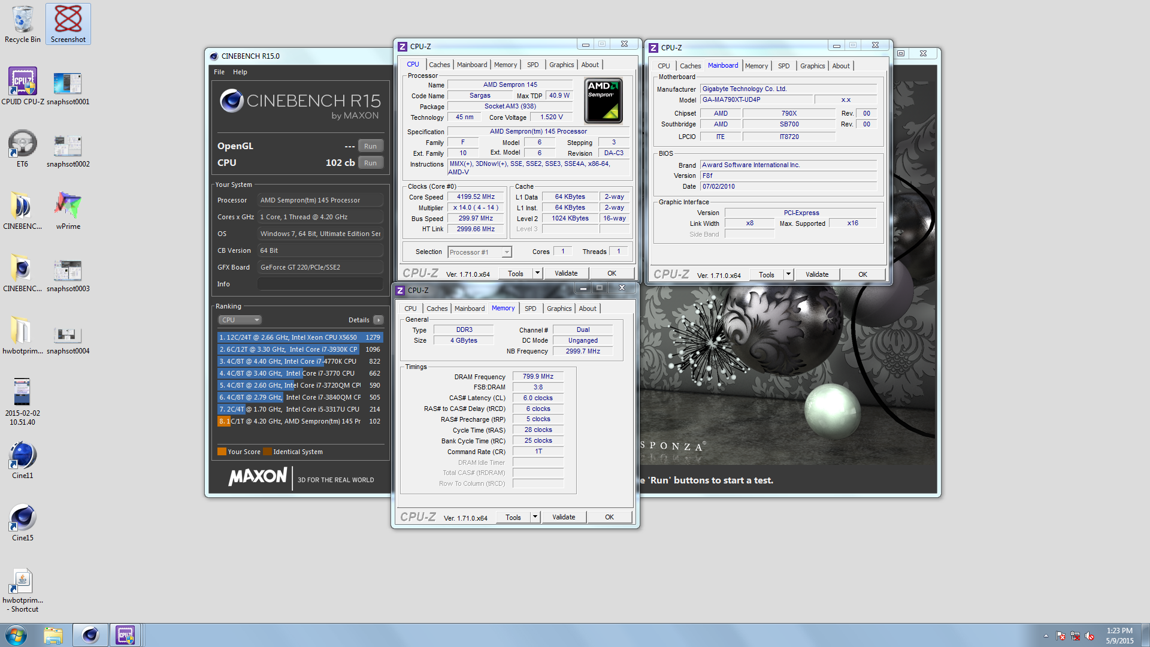Open the Recycle Bin desktop icon
The image size is (1150, 647).
[23, 24]
